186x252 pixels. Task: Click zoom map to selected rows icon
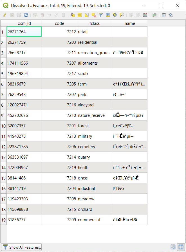[122, 15]
